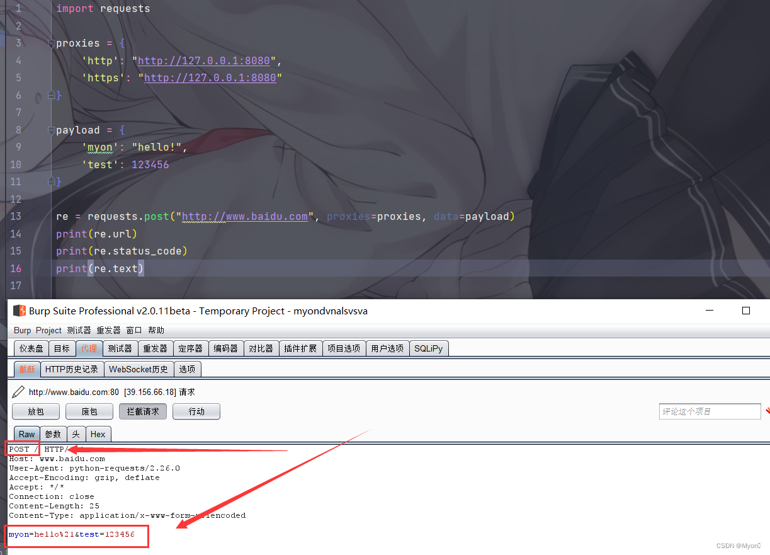Click line number 13 in the editor gutter

coord(16,217)
